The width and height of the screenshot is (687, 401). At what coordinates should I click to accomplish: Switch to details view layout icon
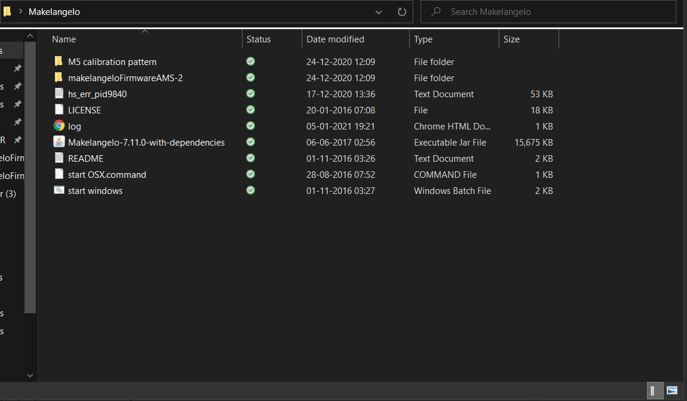point(655,390)
